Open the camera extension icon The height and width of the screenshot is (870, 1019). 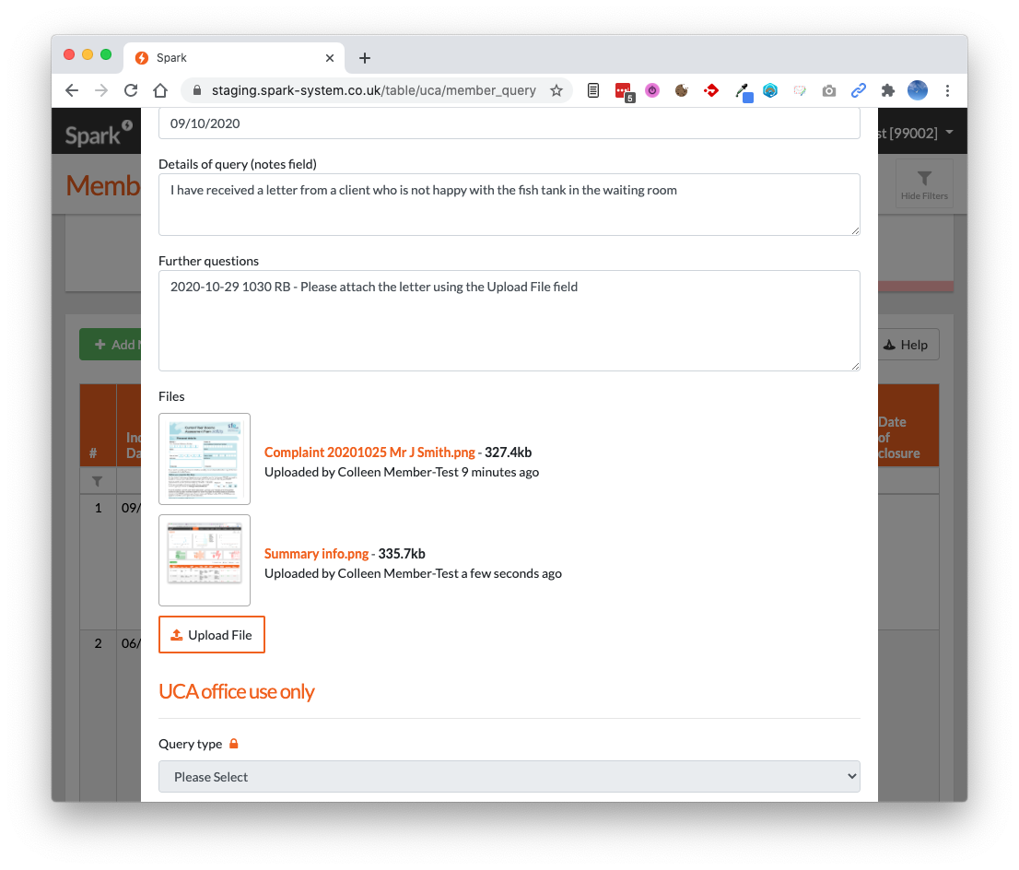click(x=829, y=90)
